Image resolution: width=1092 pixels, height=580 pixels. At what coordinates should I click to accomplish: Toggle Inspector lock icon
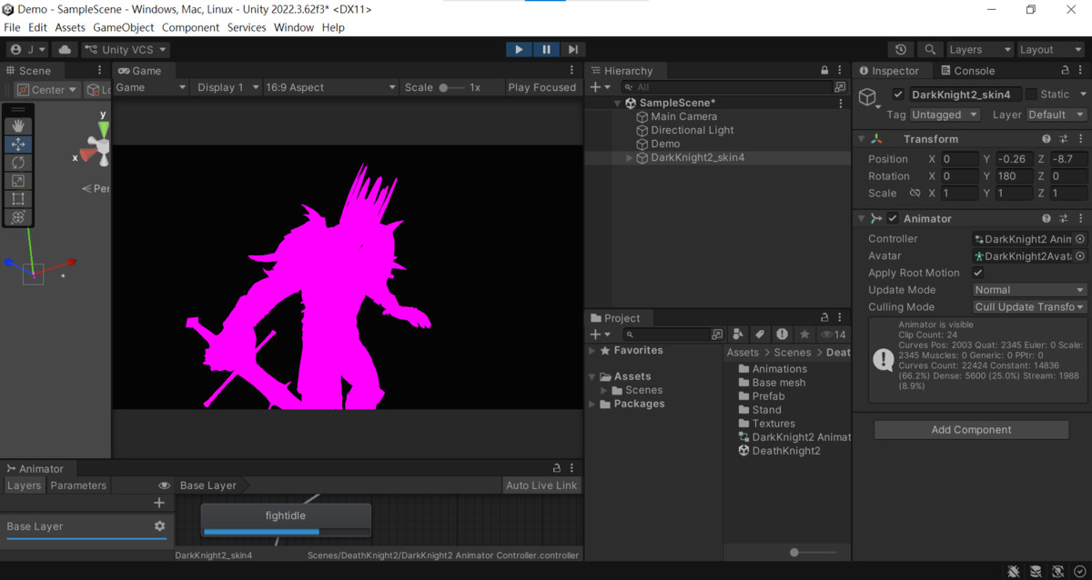click(x=1064, y=71)
